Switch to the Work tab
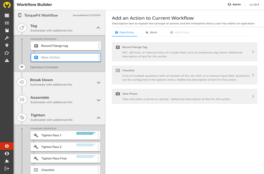Image resolution: width=264 pixels, height=174 pixels. [x=151, y=33]
